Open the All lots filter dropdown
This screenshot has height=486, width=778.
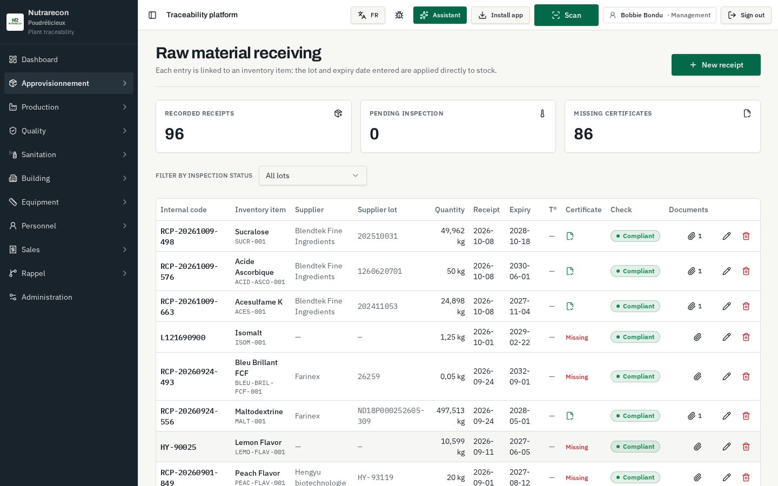(x=313, y=175)
